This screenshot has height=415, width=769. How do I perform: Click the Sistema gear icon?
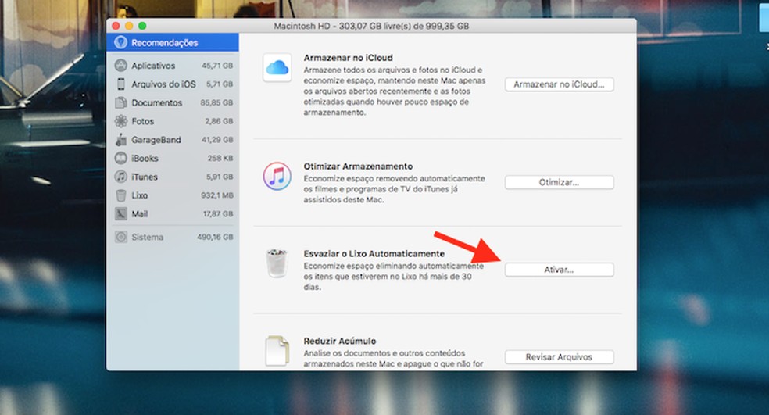click(x=120, y=237)
